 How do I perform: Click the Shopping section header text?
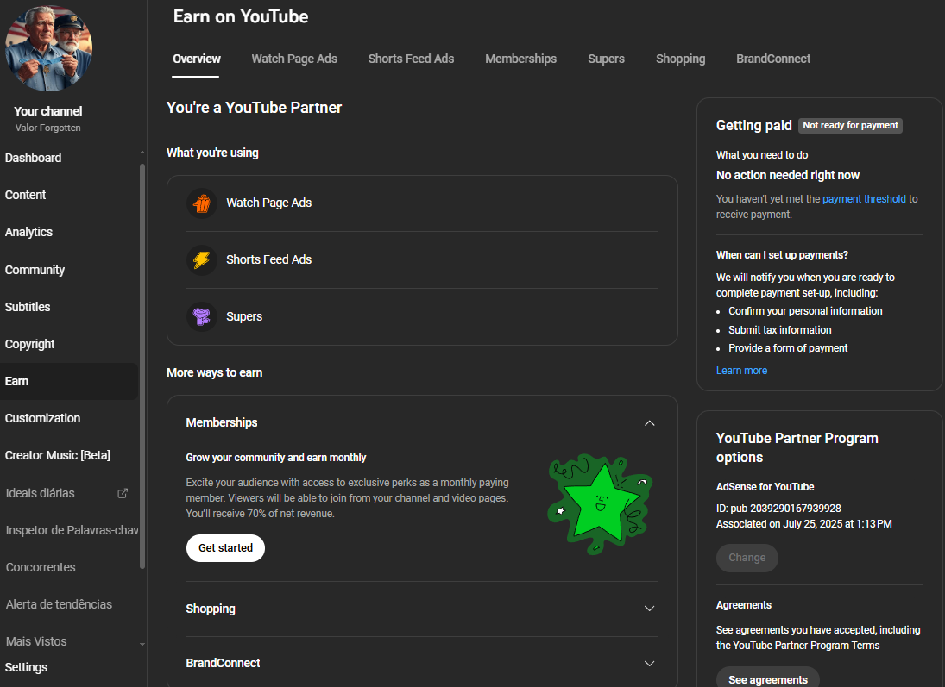coord(211,609)
